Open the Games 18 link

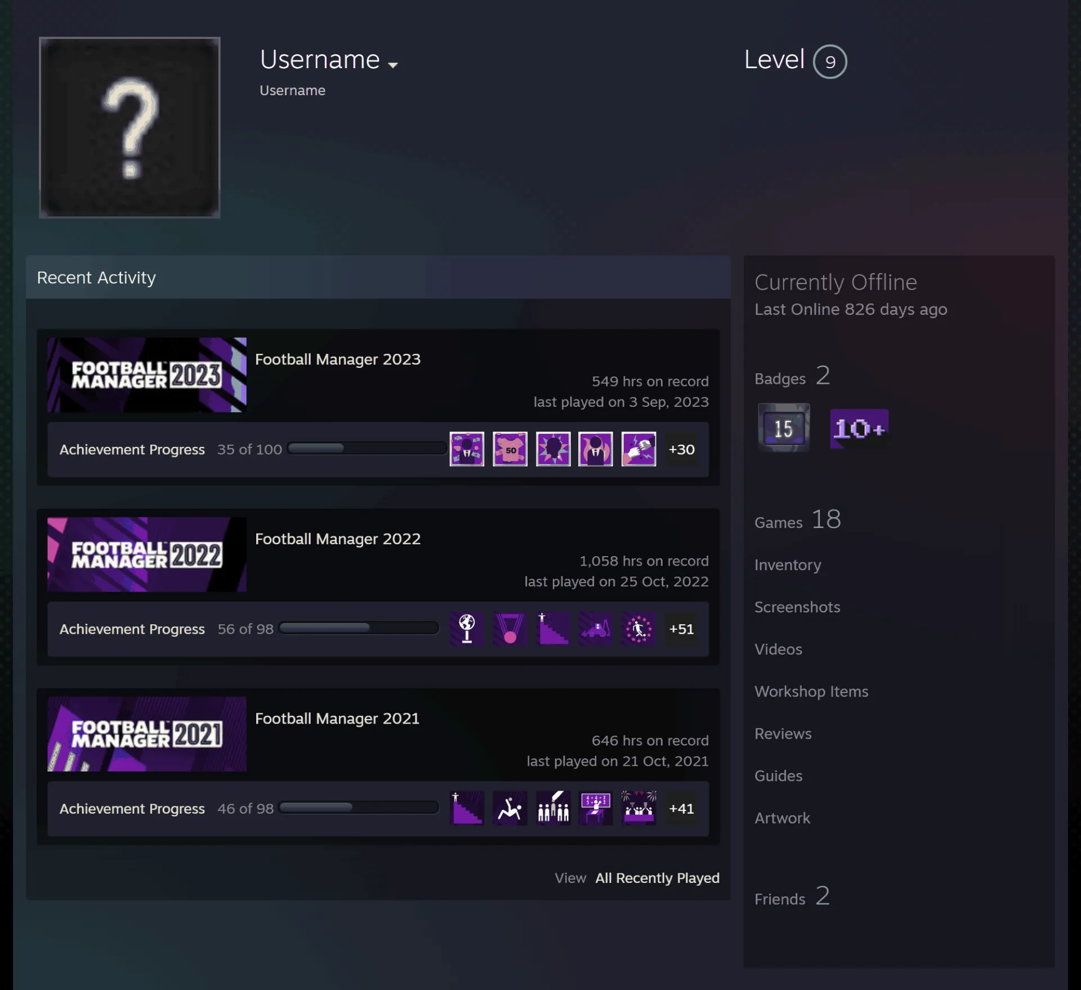pos(798,520)
